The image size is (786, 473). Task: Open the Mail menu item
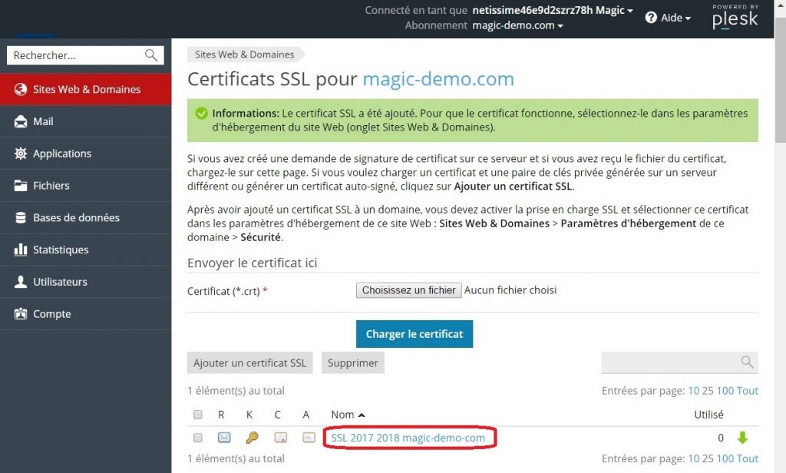point(86,121)
